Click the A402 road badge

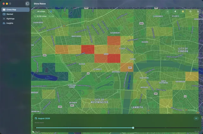(44, 55)
